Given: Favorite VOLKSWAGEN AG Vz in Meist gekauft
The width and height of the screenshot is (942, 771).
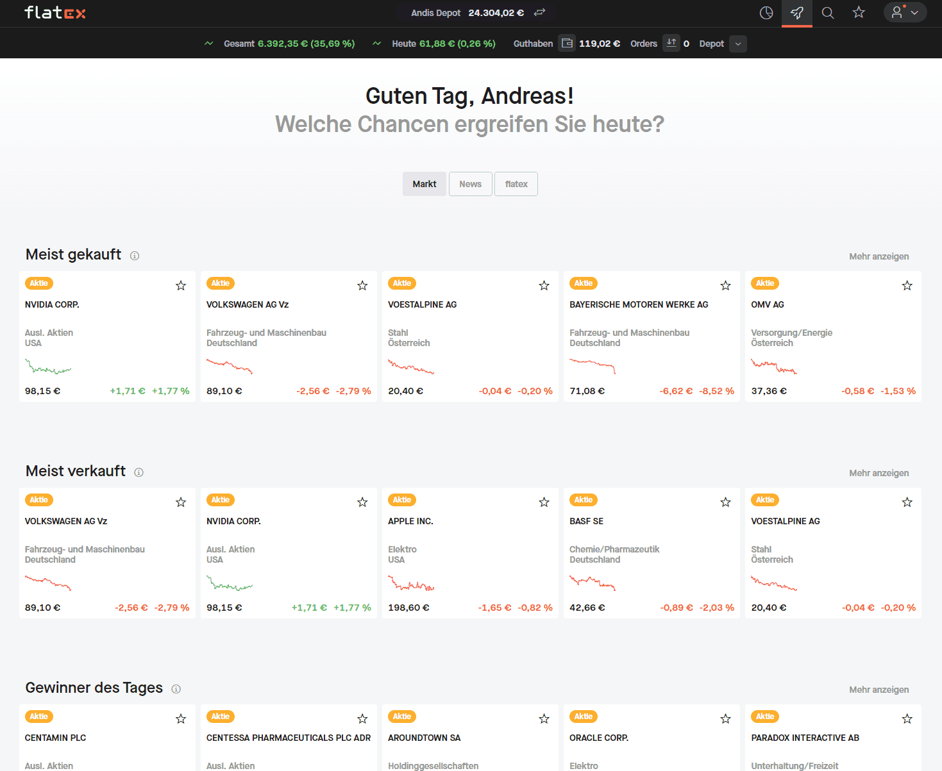Looking at the screenshot, I should (x=362, y=286).
